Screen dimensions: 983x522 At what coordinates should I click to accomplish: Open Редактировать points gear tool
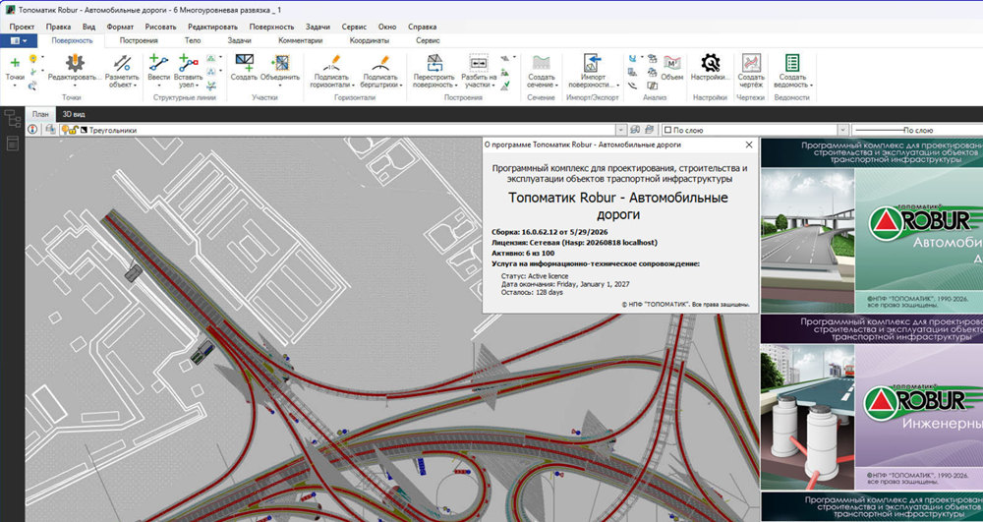click(75, 63)
